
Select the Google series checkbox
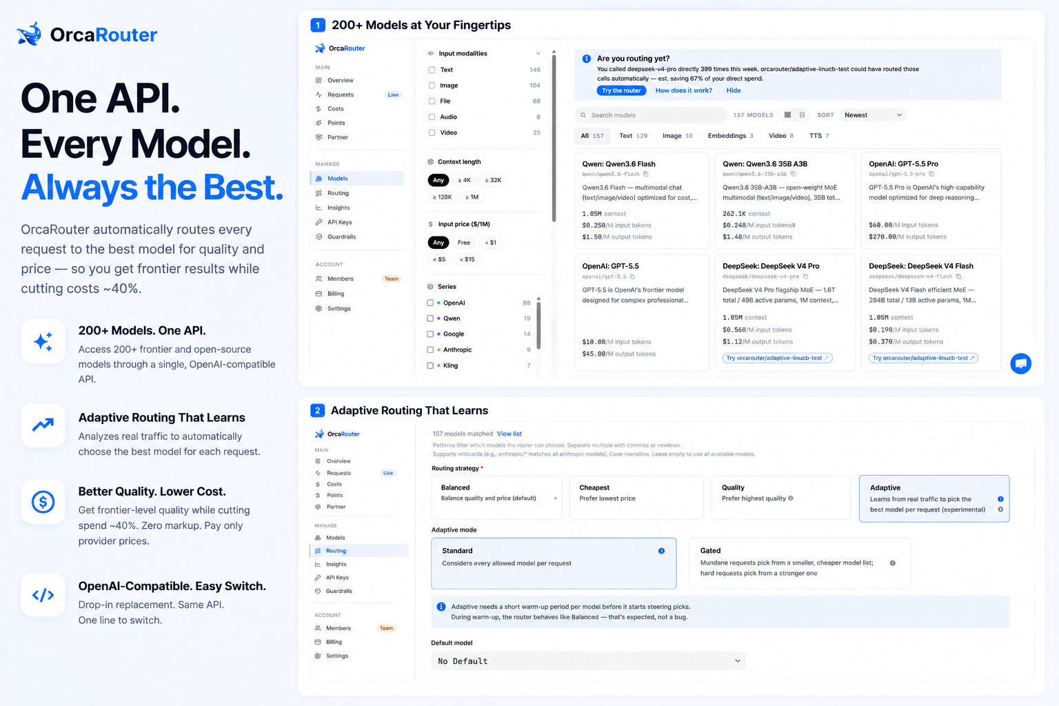430,334
